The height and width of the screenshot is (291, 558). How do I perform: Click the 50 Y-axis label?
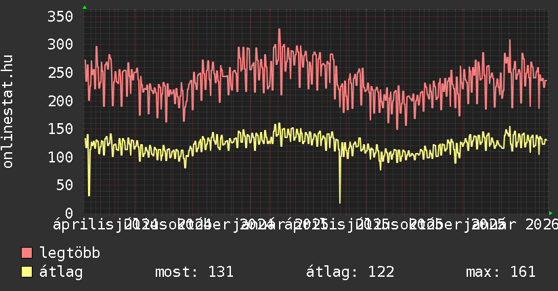coord(64,185)
